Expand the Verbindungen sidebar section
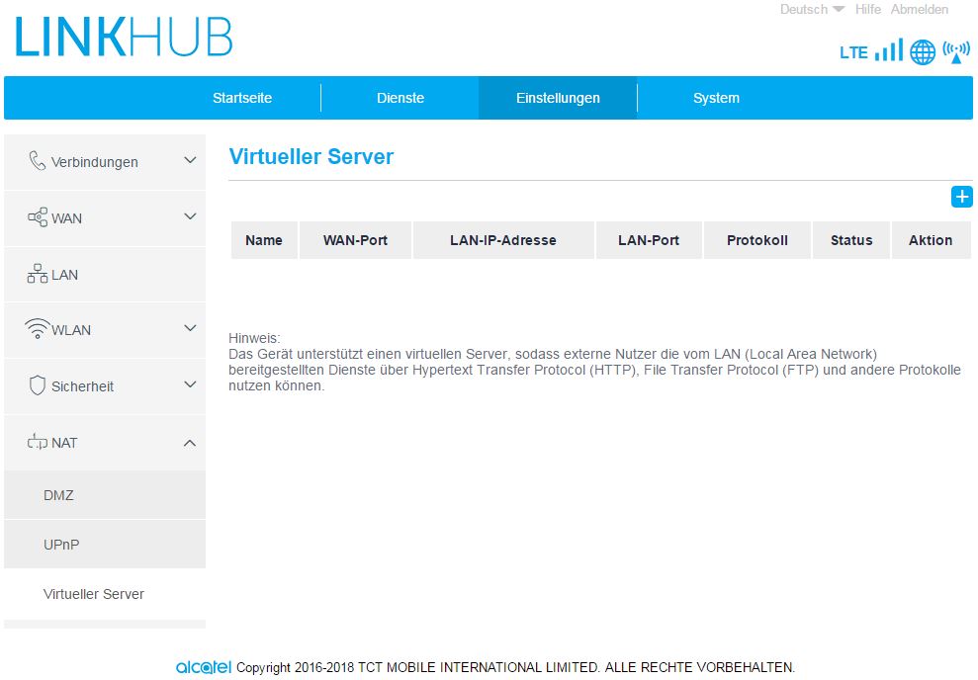This screenshot has height=680, width=978. pyautogui.click(x=190, y=161)
